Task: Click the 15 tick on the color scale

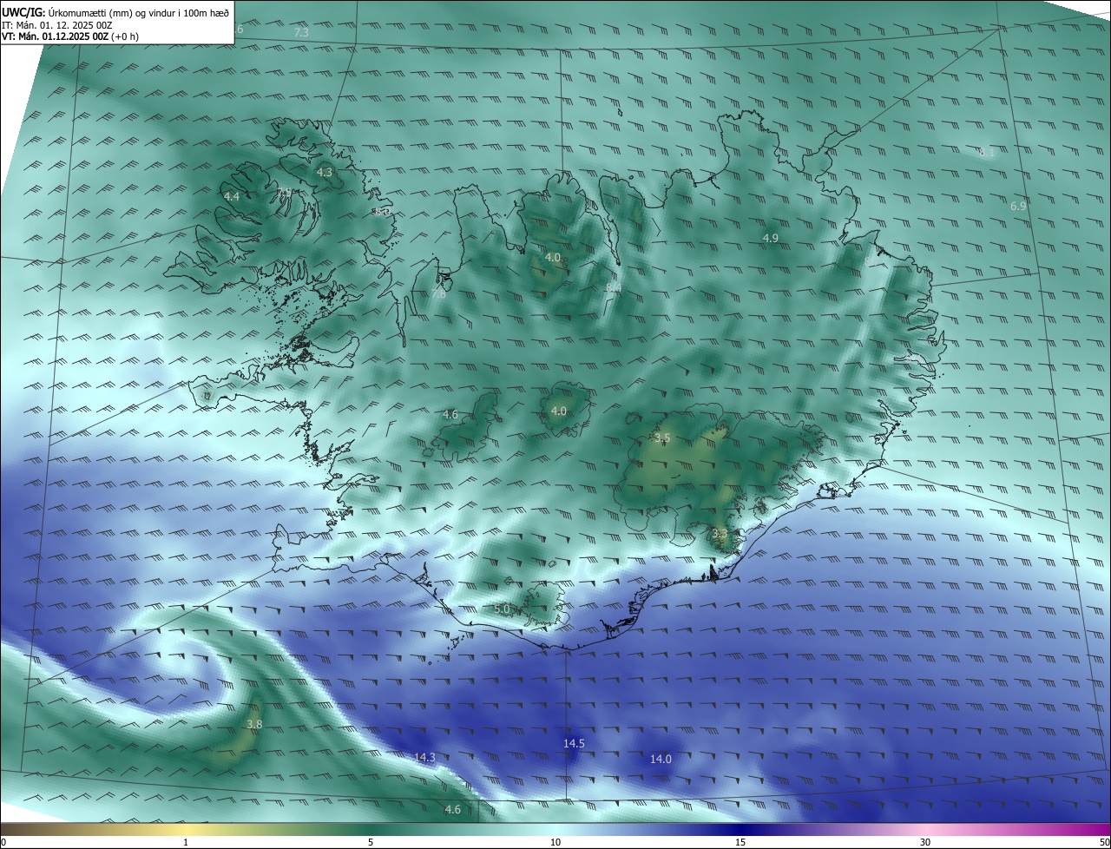Action: 740,842
